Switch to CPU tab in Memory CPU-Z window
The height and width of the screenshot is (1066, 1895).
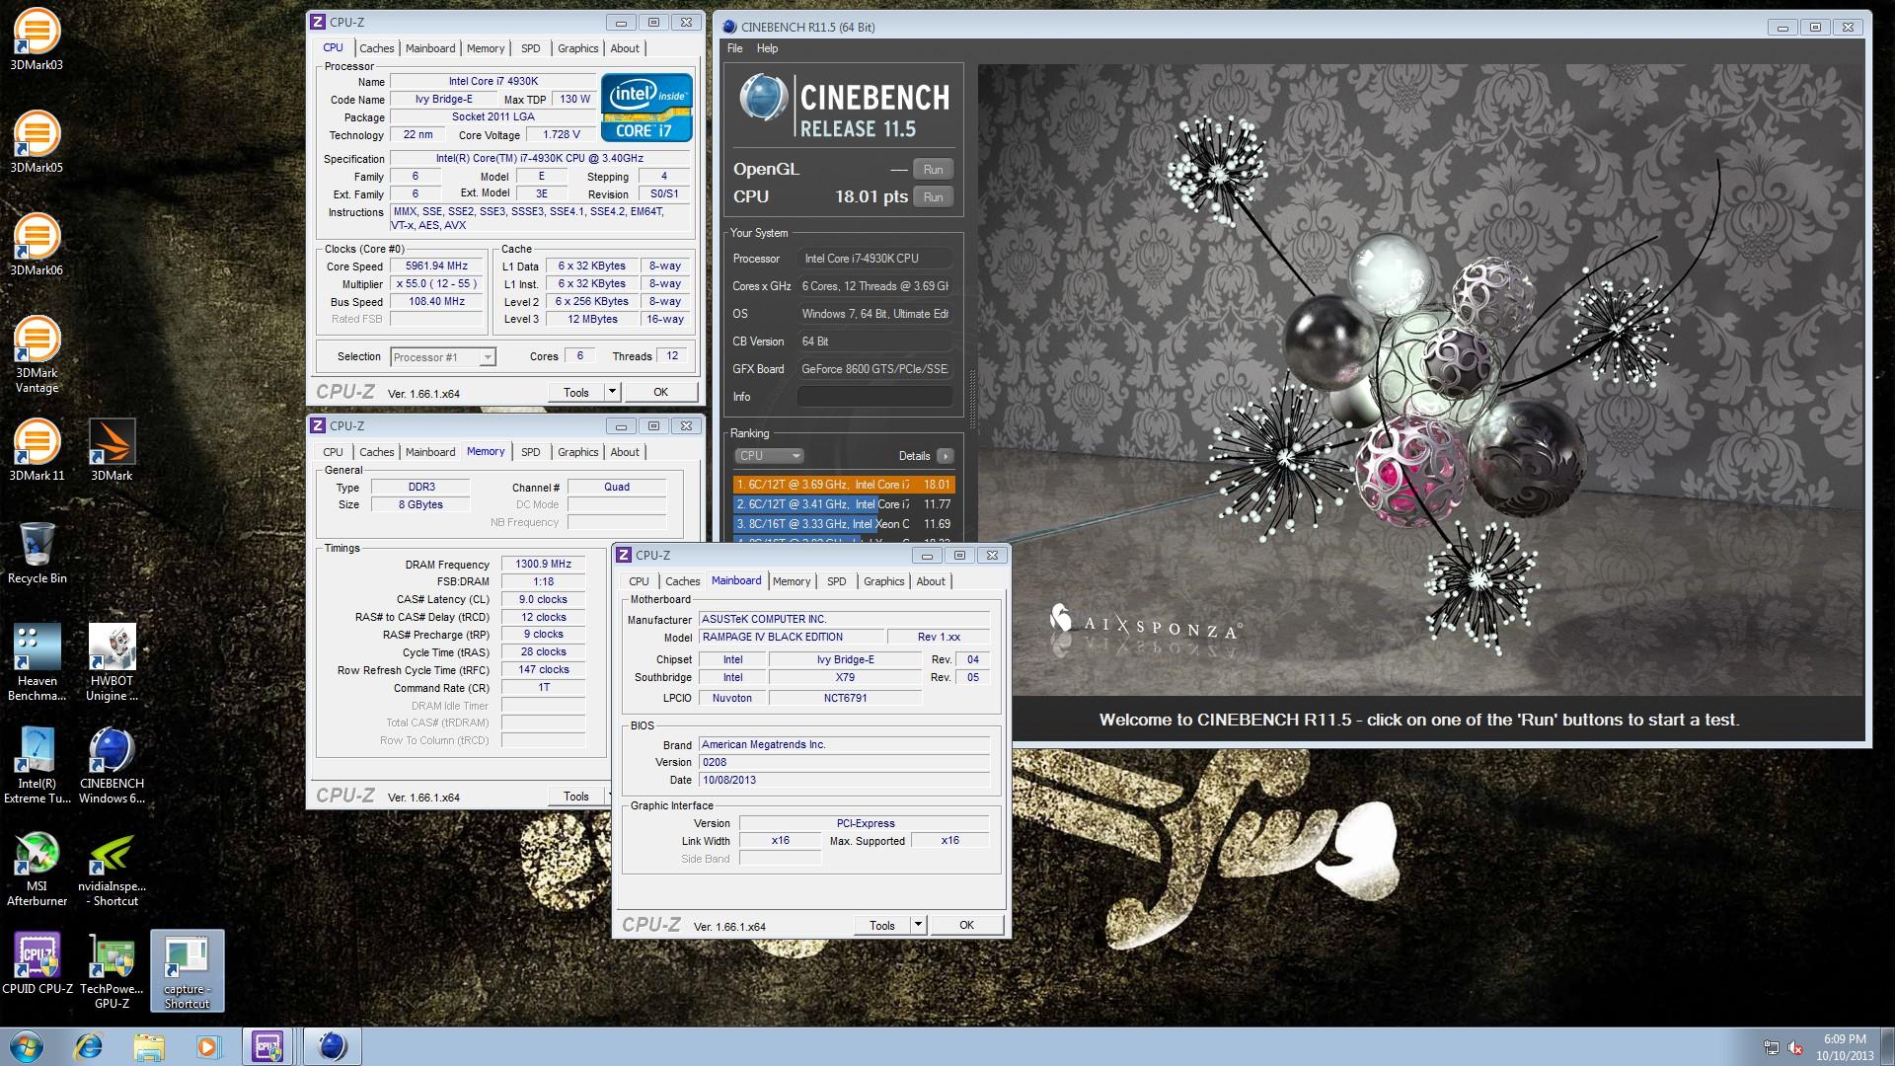pyautogui.click(x=334, y=452)
